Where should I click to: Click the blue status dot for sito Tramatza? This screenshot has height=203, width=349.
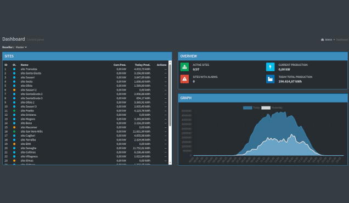coord(14,69)
